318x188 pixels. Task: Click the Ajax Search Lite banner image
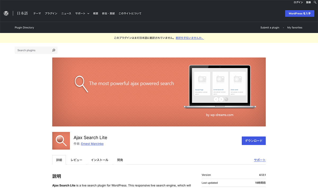coord(159,92)
